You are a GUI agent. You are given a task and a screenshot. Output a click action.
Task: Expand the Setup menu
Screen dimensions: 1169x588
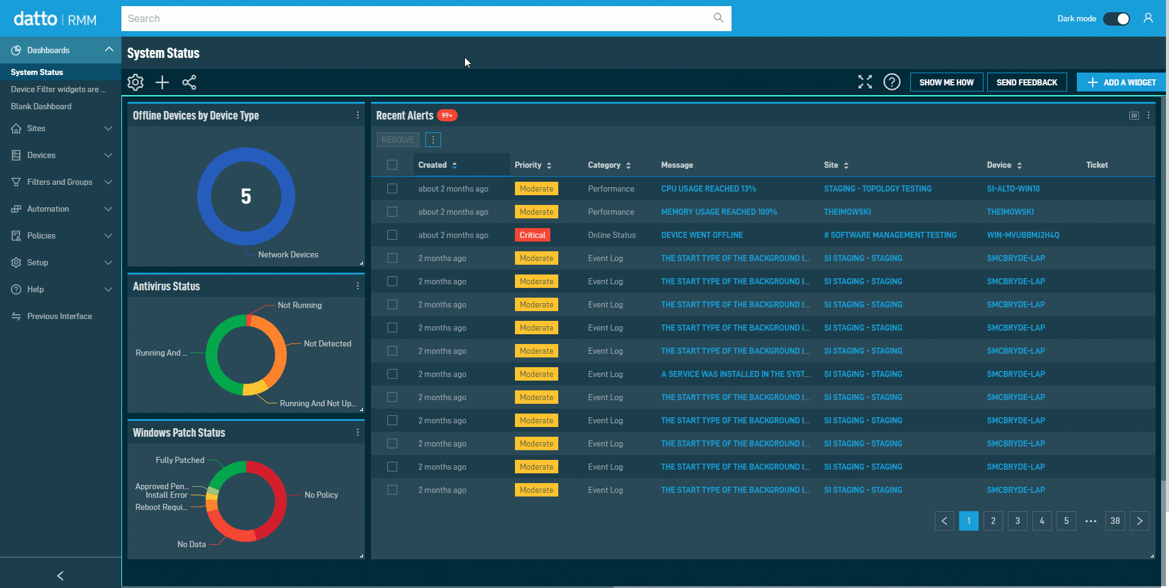point(60,262)
